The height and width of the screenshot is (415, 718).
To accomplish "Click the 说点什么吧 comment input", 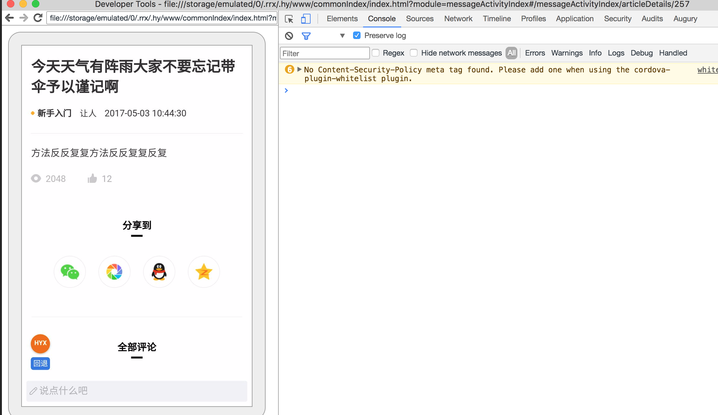I will tap(137, 391).
